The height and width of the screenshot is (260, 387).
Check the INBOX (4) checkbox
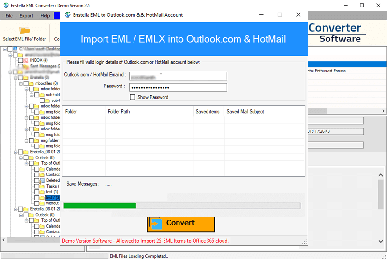21,60
